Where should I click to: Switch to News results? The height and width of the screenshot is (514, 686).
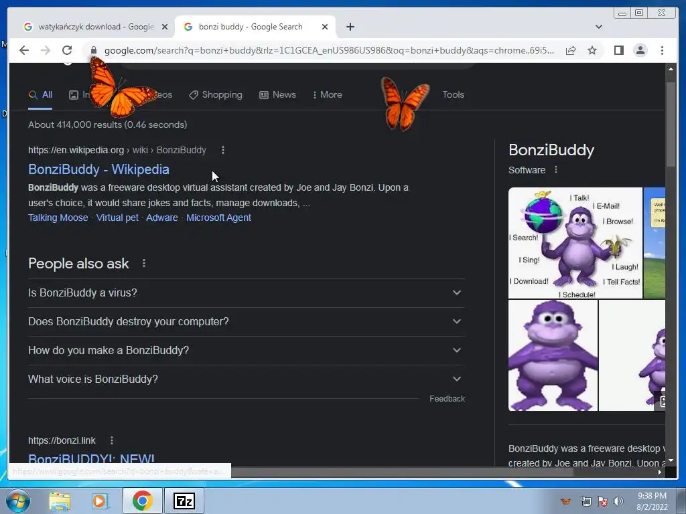pos(277,94)
